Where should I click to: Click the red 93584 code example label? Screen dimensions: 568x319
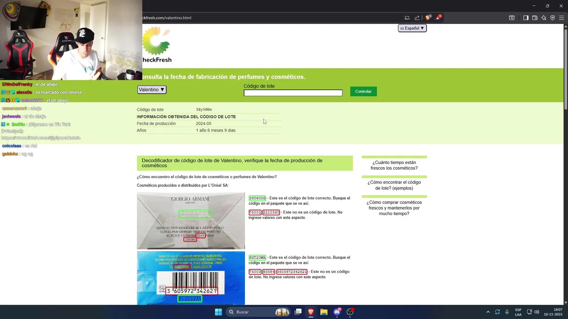[x=269, y=272]
